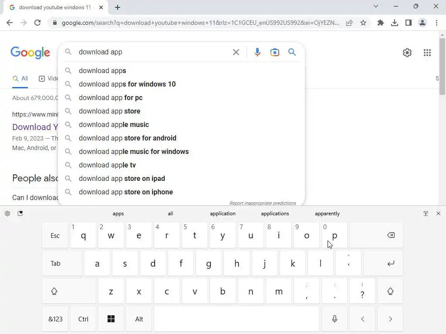Screen dimensions: 446x334
Task: Tap keyboard word suggestion 'applications'
Action: 275,214
